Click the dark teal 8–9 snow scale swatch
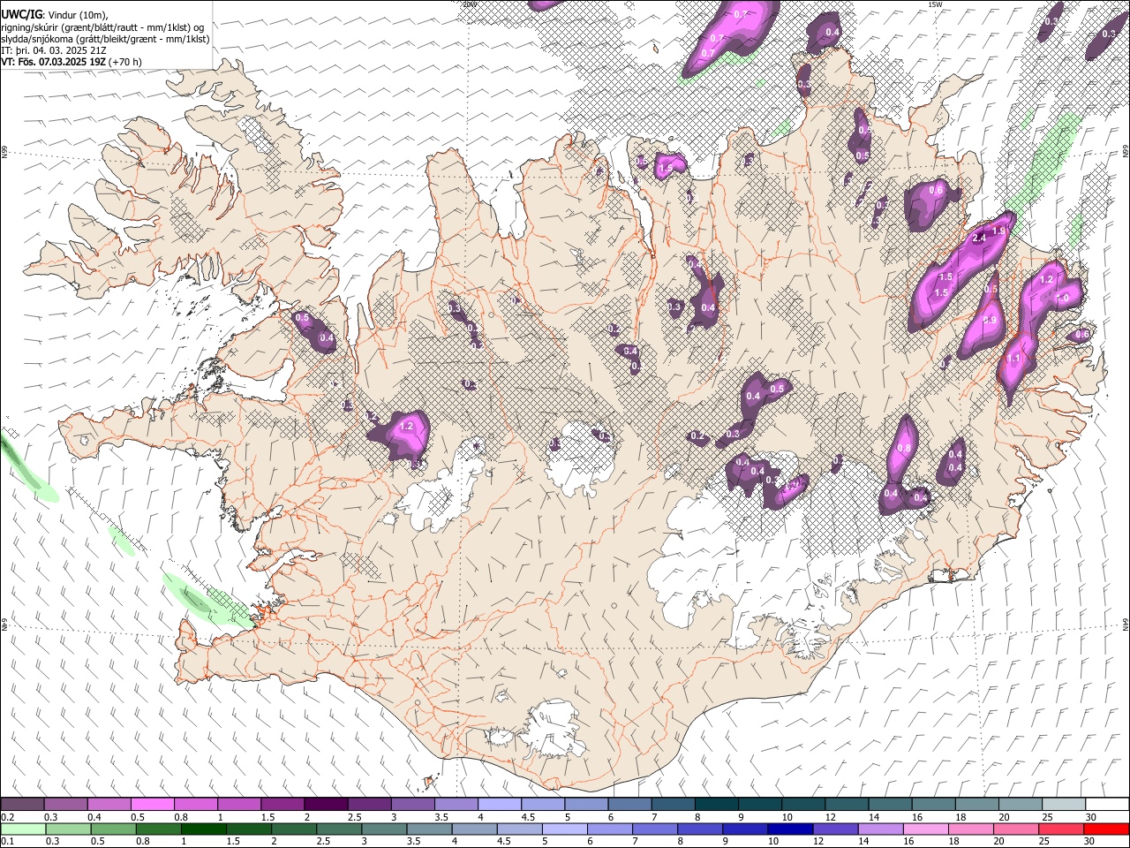The width and height of the screenshot is (1130, 848). tap(717, 805)
